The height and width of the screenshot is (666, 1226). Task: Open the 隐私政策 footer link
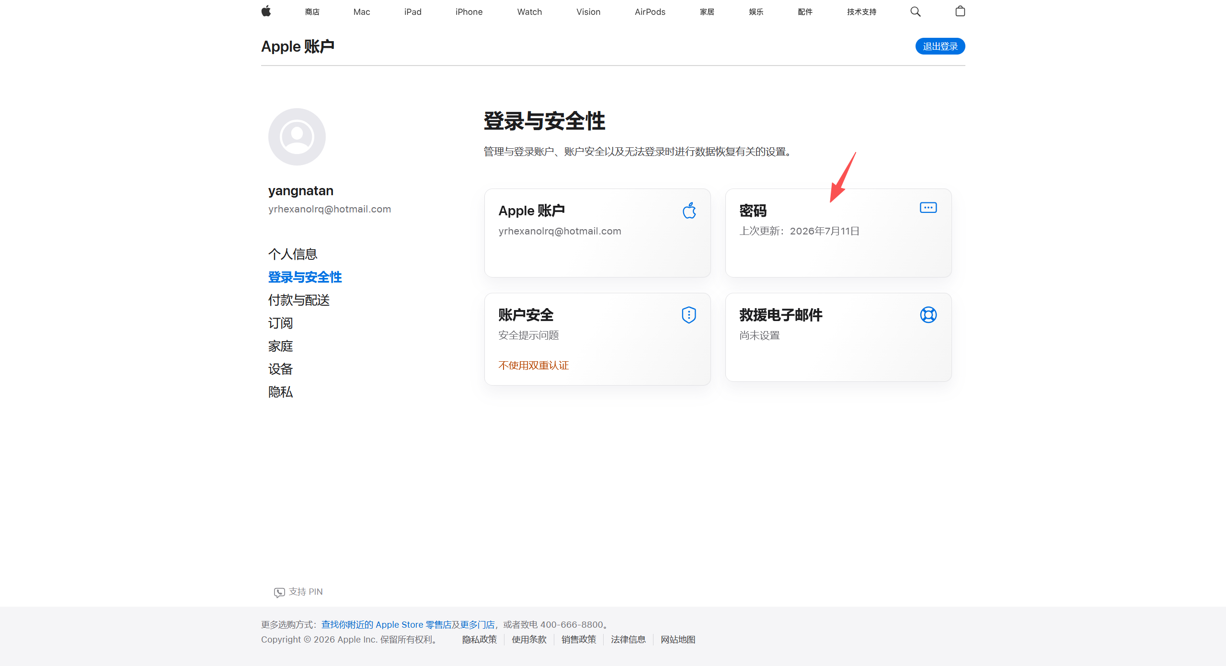coord(480,640)
